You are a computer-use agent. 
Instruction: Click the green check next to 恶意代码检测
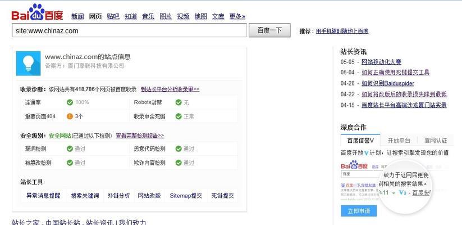point(179,149)
